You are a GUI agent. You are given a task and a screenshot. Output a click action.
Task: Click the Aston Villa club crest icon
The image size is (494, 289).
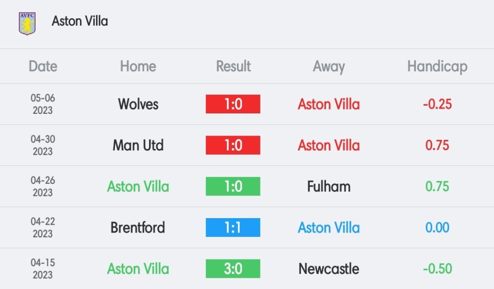(27, 23)
